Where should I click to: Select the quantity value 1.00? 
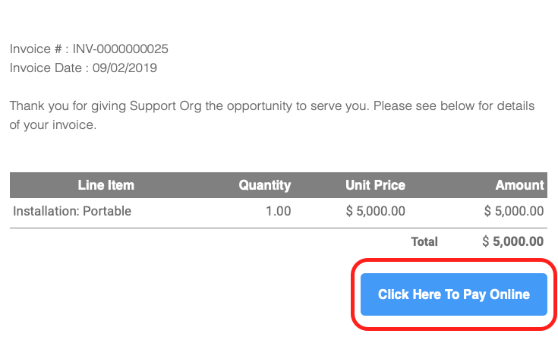[x=278, y=211]
